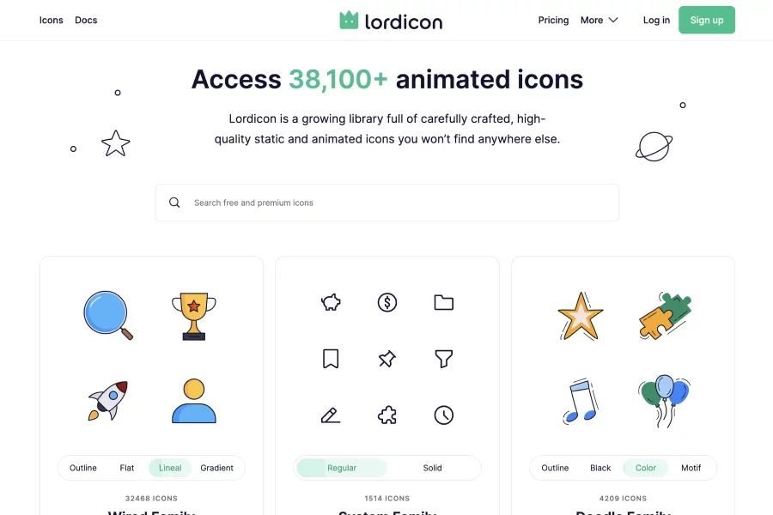Image resolution: width=773 pixels, height=515 pixels.
Task: Expand the More dropdown menu
Action: [599, 21]
